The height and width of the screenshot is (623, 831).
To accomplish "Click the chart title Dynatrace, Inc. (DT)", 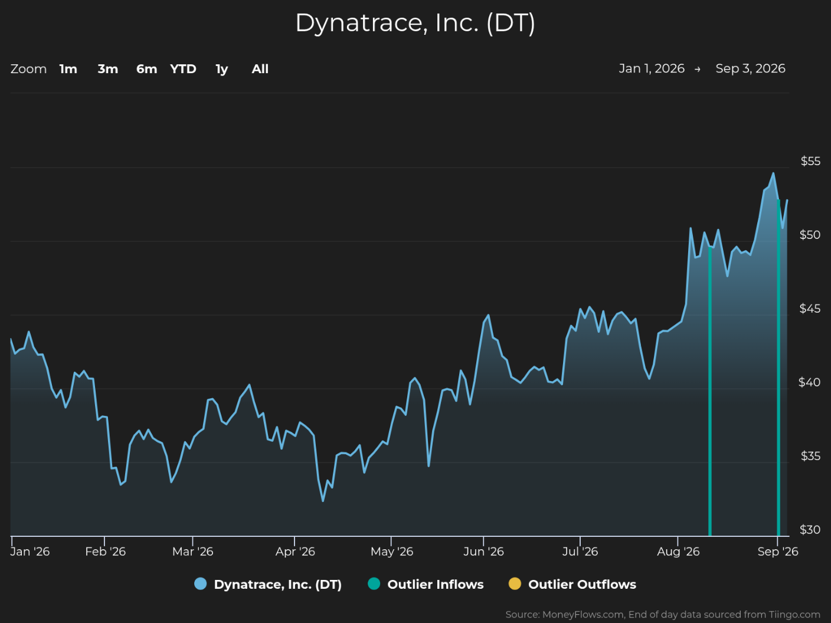I will pos(415,23).
